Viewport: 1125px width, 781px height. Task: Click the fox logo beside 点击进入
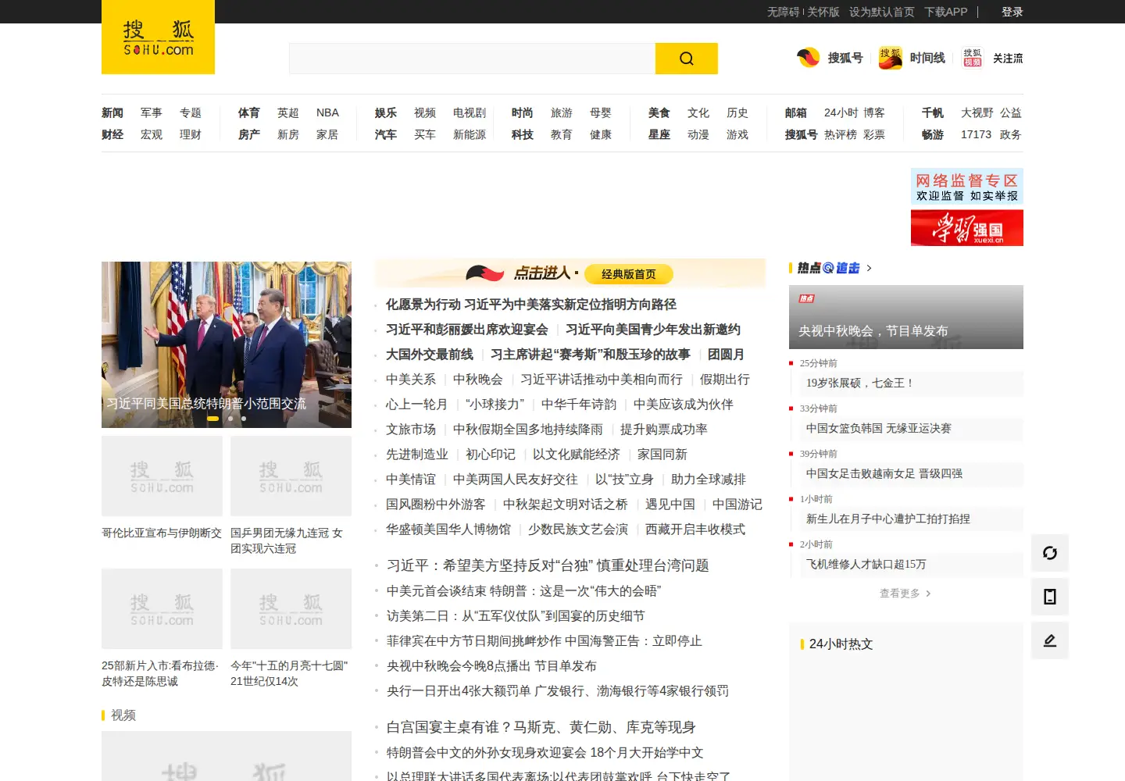pyautogui.click(x=485, y=273)
